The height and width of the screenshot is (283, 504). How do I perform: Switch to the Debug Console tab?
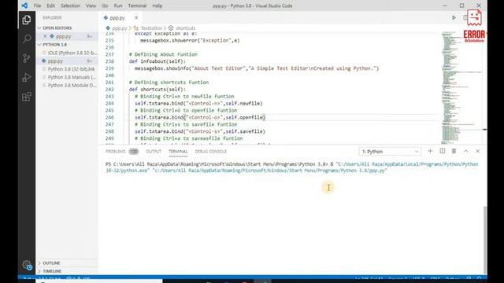coord(210,152)
